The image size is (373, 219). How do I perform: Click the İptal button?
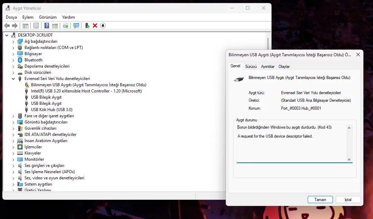pyautogui.click(x=348, y=200)
